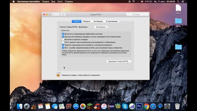
Task: Open Photo Booth from the Dock
Action: [x=69, y=106]
